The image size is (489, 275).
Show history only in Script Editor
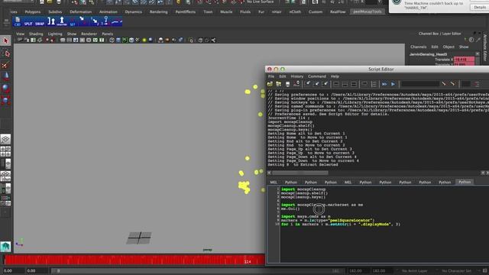pyautogui.click(x=336, y=84)
